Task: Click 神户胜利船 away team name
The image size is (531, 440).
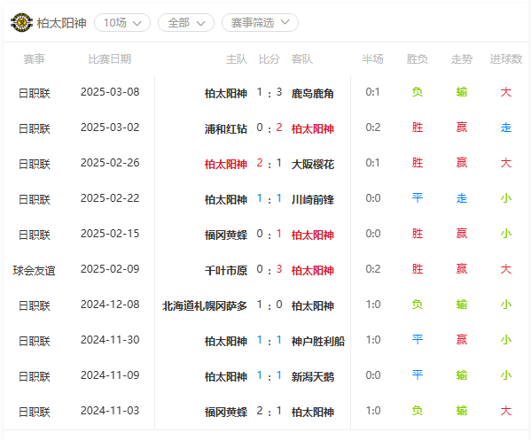Action: pos(318,341)
